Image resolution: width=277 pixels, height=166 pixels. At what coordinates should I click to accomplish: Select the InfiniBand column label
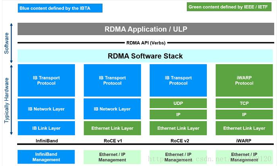[x=47, y=141]
